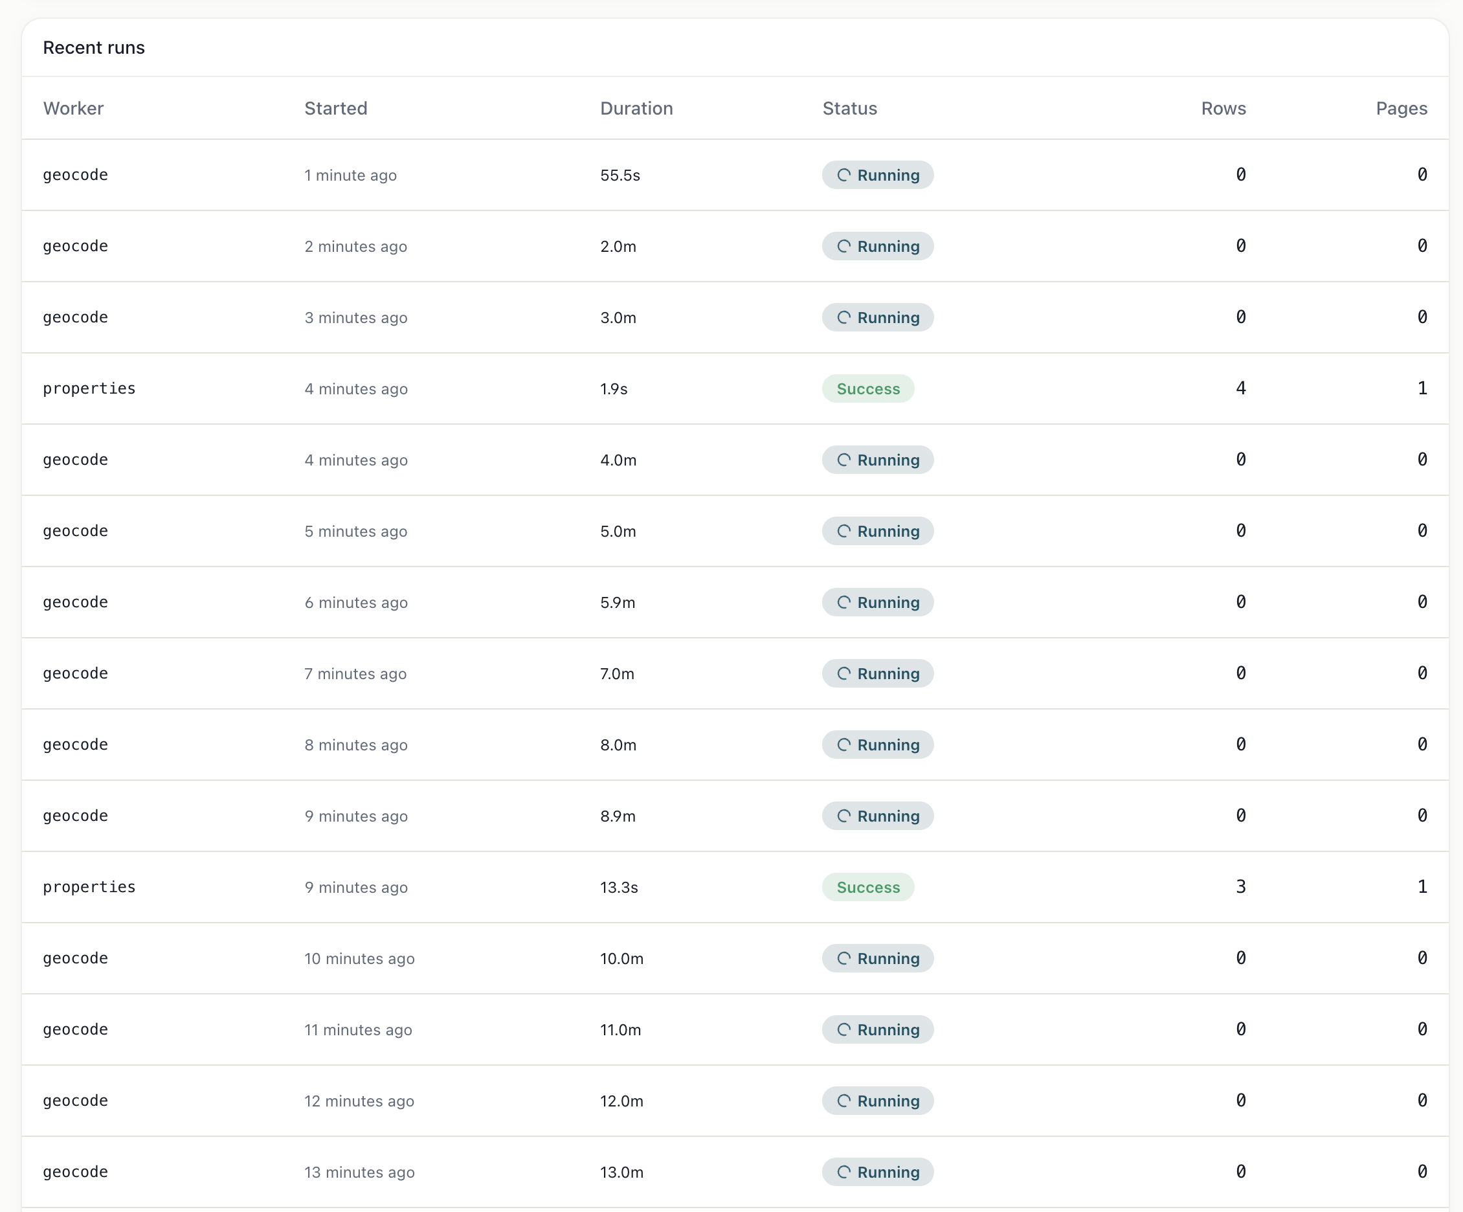Click the 8.9m duration value
This screenshot has height=1212, width=1463.
(x=618, y=816)
